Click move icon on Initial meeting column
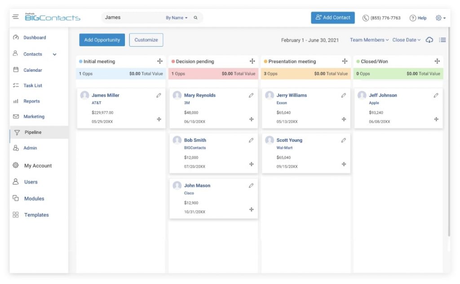The height and width of the screenshot is (284, 460). pyautogui.click(x=160, y=61)
